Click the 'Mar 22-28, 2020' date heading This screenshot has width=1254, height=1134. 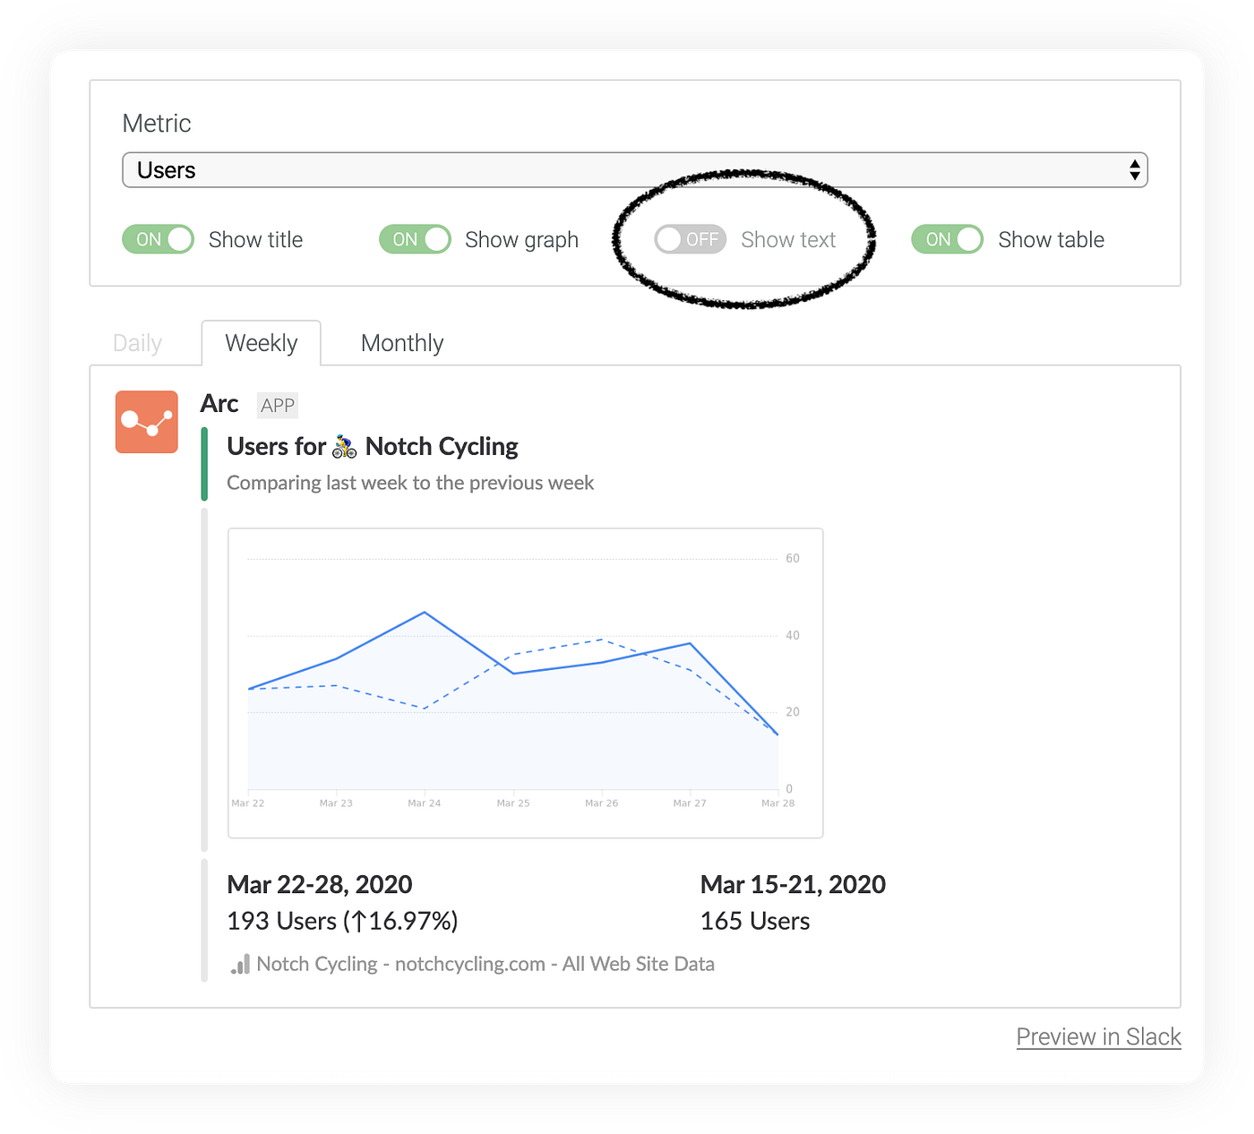coord(320,884)
